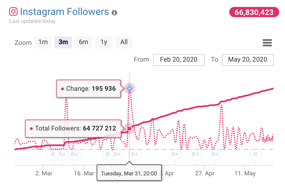The height and width of the screenshot is (187, 285).
Task: Open the From date field
Action: click(x=178, y=60)
